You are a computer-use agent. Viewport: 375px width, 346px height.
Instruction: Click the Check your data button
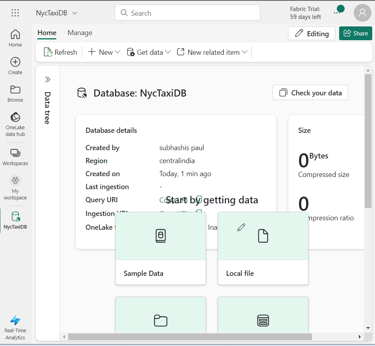click(x=310, y=92)
